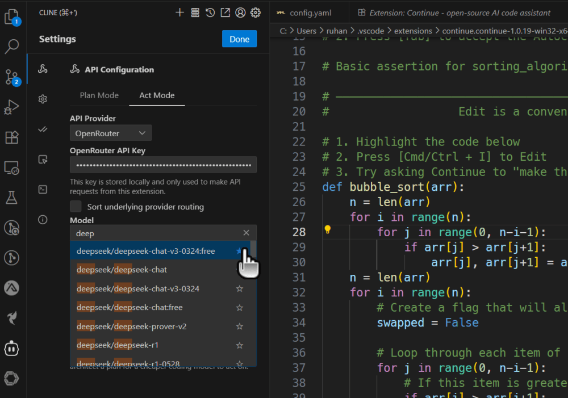
Task: Click the Cline account profile icon
Action: 240,12
